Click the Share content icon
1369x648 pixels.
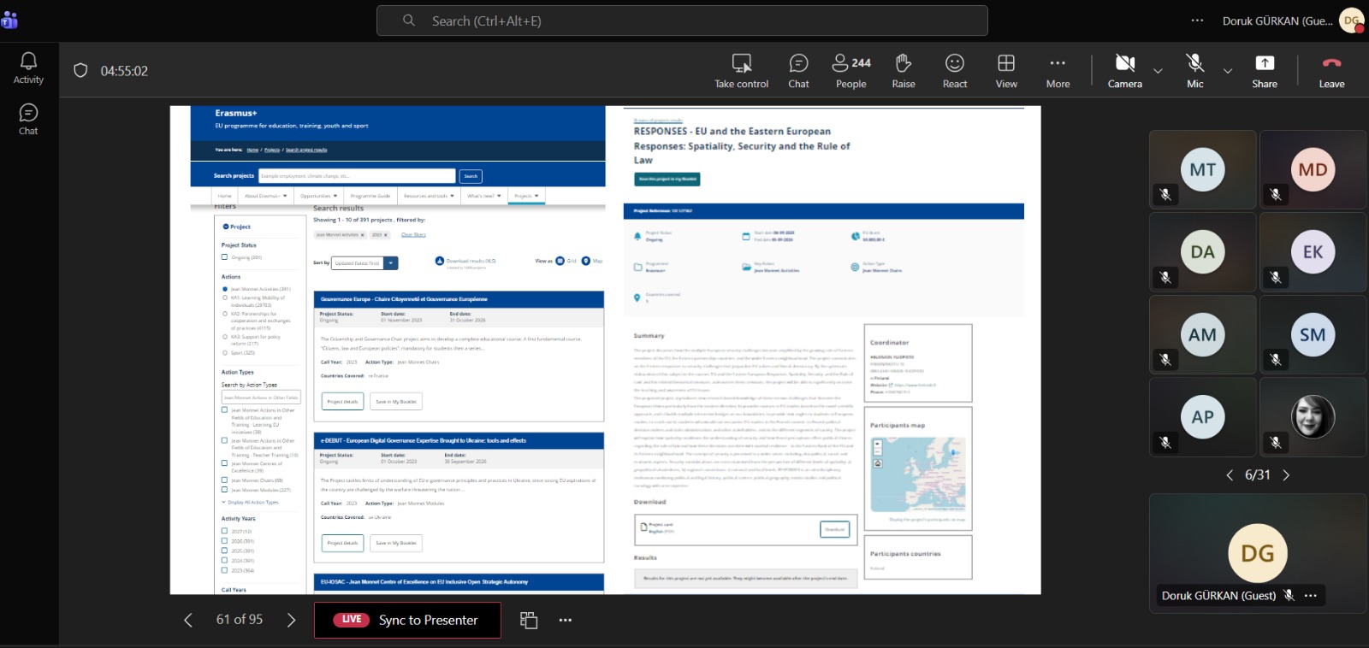1264,71
